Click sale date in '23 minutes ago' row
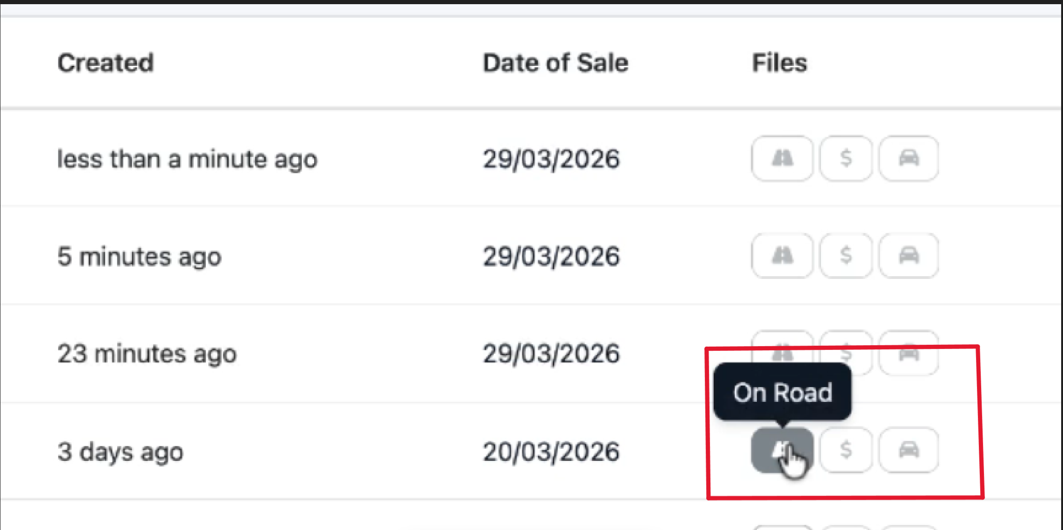 [551, 354]
